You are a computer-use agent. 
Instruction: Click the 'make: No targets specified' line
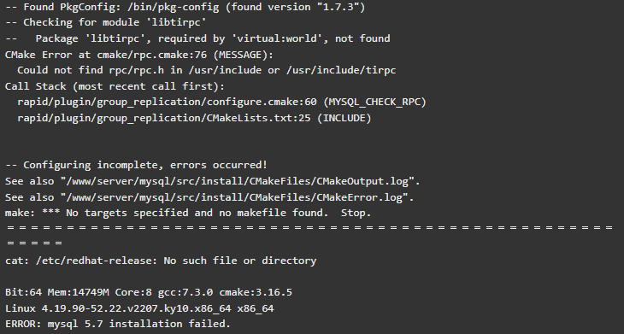188,213
